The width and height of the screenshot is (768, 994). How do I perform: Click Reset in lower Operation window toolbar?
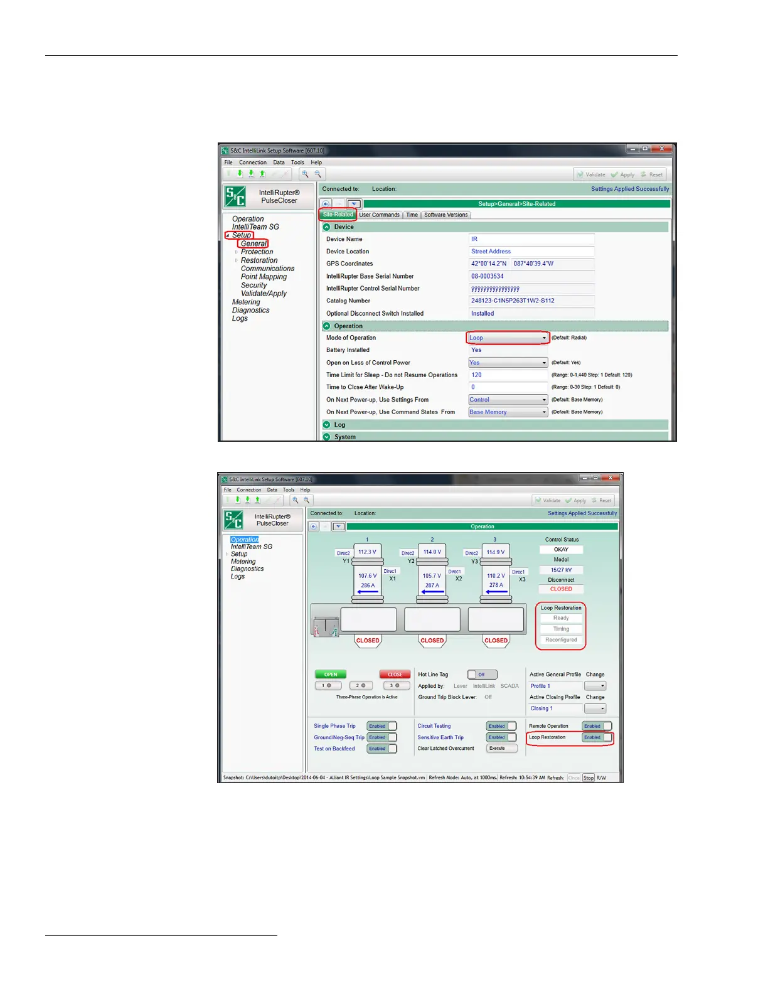point(601,500)
